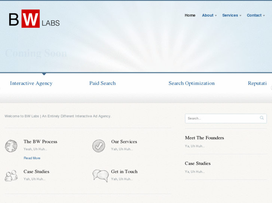Follow the Read More link

[32, 158]
